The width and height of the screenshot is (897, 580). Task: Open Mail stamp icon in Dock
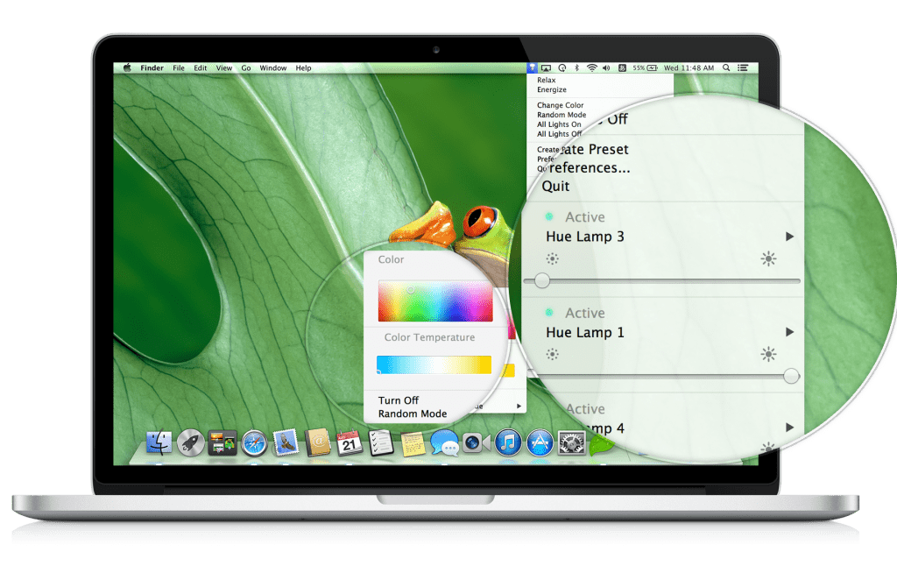[286, 442]
